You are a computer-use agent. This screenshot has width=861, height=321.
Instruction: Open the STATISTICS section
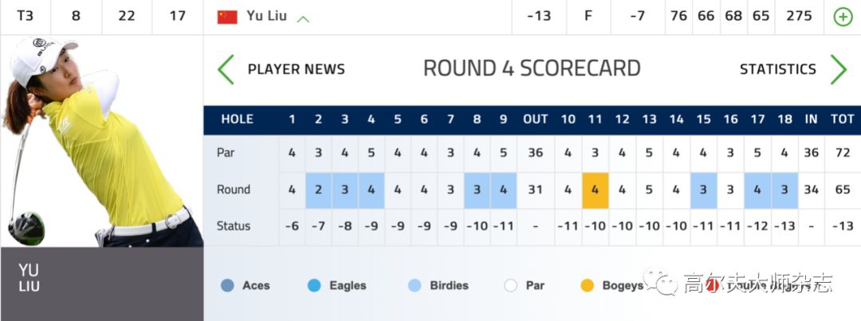coord(777,69)
